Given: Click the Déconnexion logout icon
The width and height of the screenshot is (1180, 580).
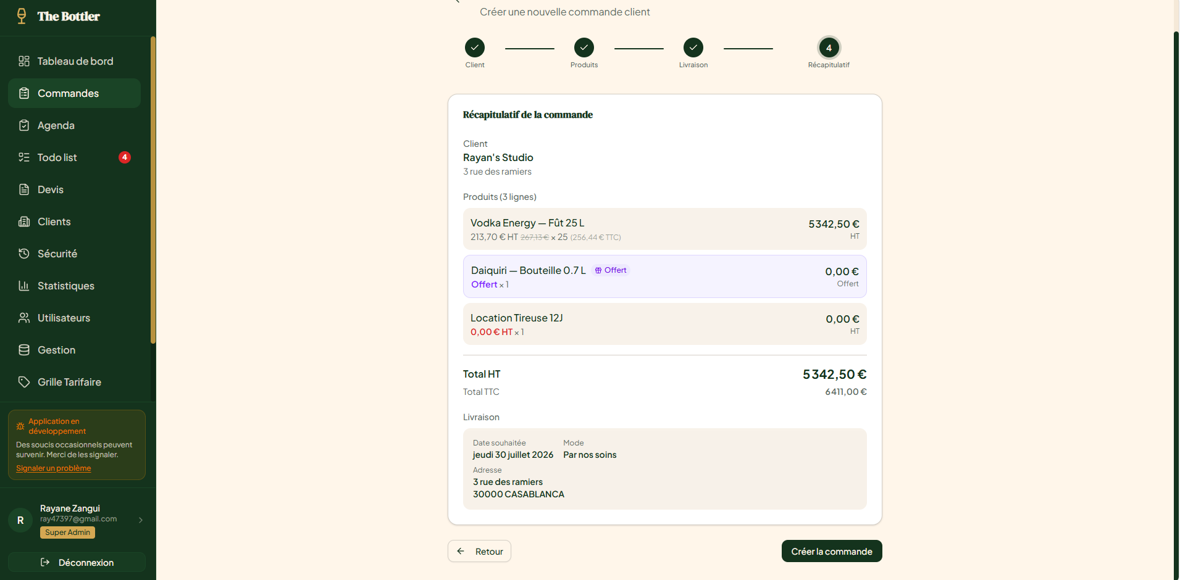Looking at the screenshot, I should (x=45, y=562).
